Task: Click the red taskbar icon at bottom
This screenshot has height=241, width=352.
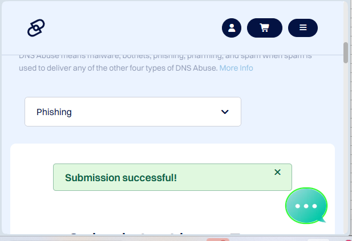Action: (x=217, y=239)
